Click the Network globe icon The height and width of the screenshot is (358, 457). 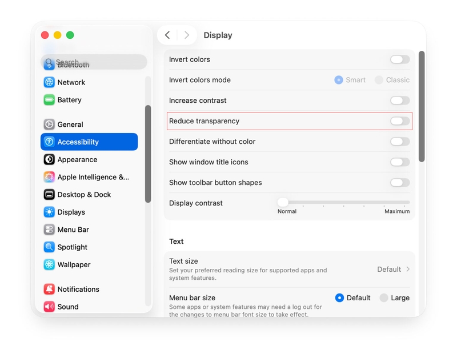tap(49, 82)
